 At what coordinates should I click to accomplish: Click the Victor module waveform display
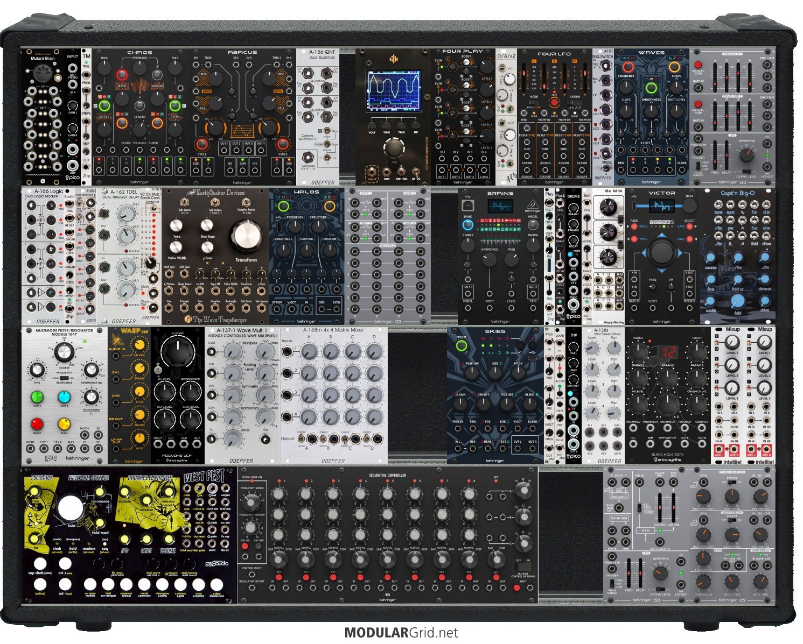point(662,206)
